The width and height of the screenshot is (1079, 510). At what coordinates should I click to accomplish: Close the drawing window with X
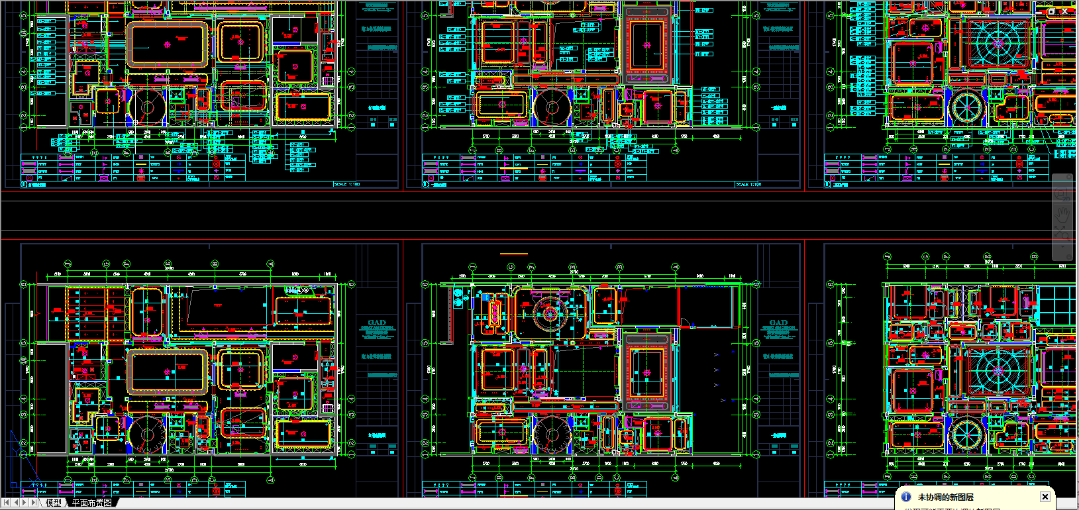tap(1065, 11)
